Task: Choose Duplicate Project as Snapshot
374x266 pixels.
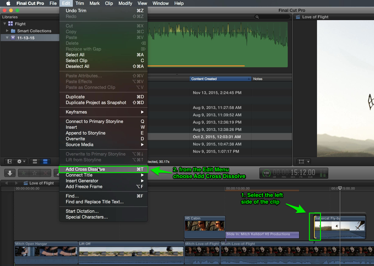Action: tap(104, 103)
